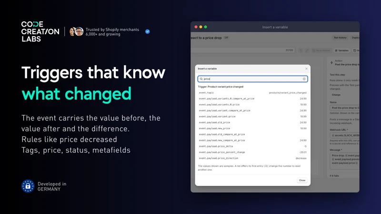Pick the event.payload.old_price variable

[x=253, y=122]
